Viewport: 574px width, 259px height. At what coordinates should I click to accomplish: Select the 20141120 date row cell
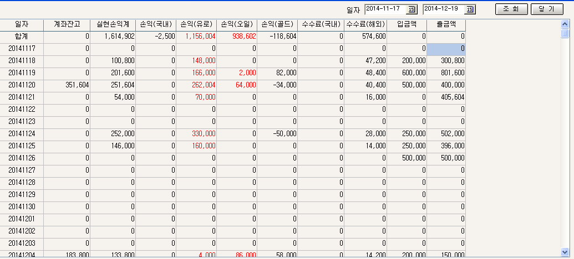tap(21, 85)
